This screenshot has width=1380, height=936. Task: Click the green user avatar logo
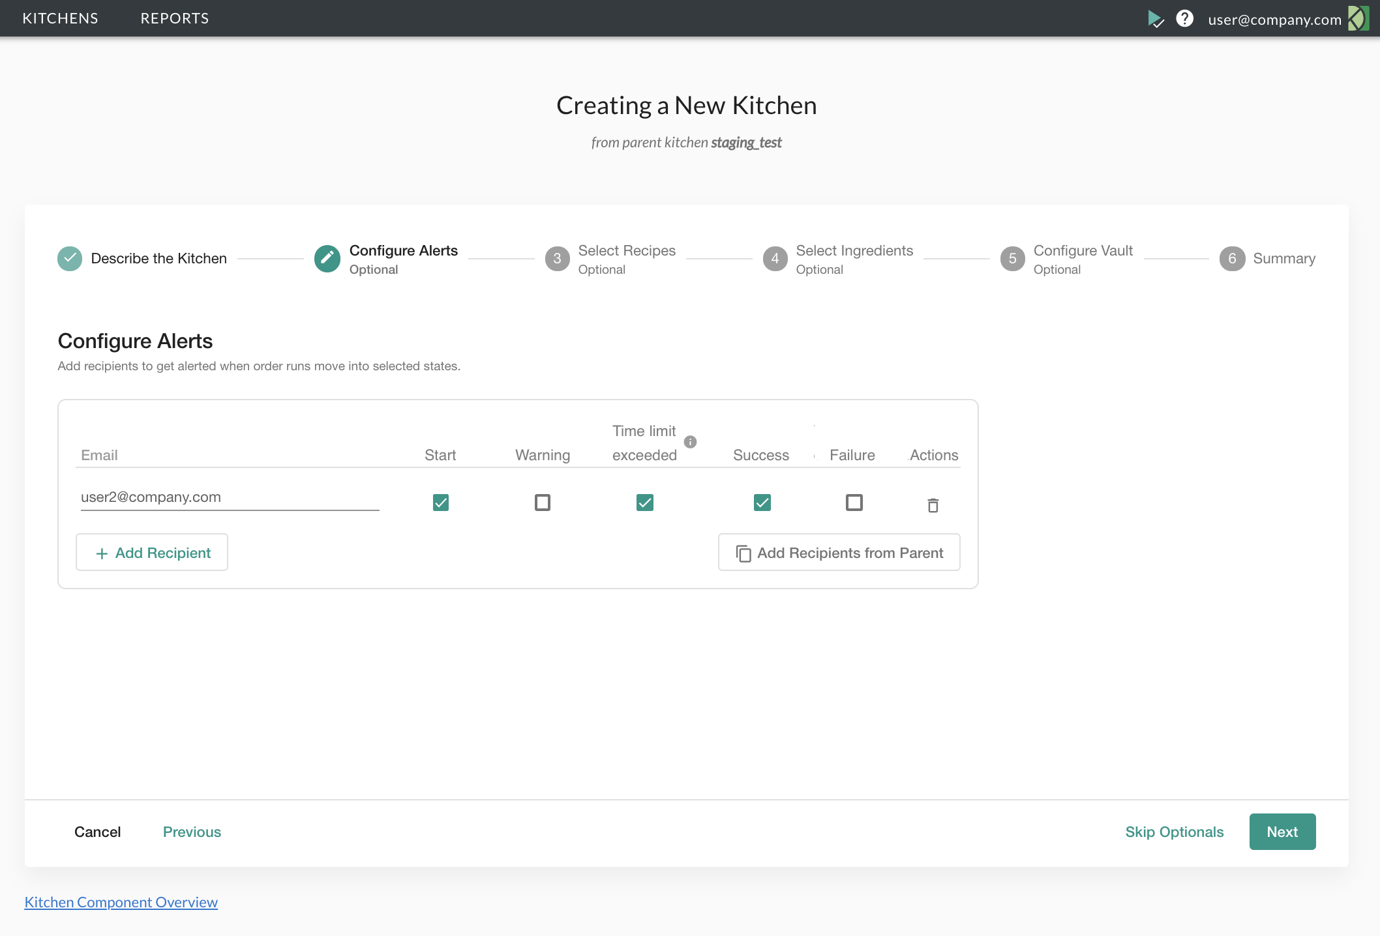(x=1358, y=19)
